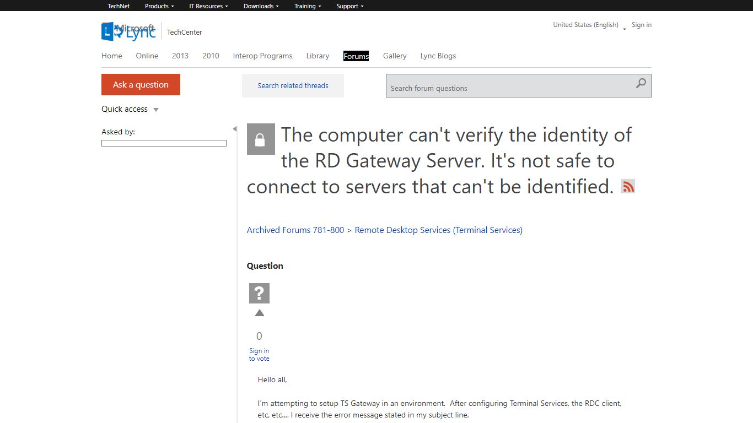753x423 pixels.
Task: Click the thread title heading text
Action: point(439,161)
